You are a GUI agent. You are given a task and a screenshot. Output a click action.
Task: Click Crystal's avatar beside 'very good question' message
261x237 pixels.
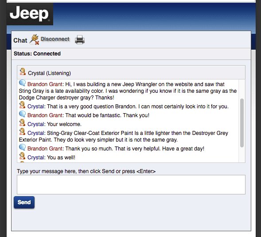(22, 105)
